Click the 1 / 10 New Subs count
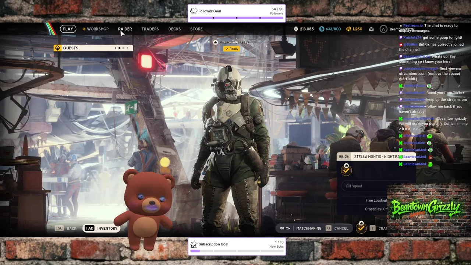This screenshot has width=471, height=265. pos(276,244)
